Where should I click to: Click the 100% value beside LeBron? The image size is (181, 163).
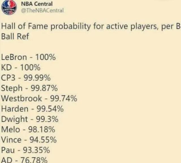click(46, 57)
